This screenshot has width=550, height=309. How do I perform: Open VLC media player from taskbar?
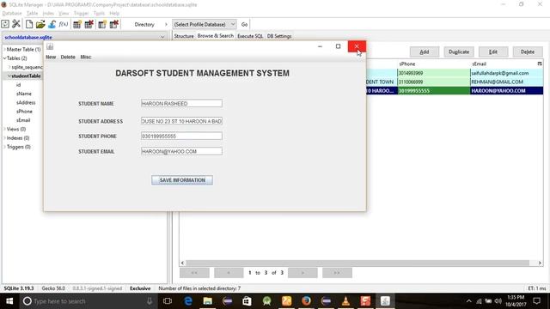(x=345, y=301)
